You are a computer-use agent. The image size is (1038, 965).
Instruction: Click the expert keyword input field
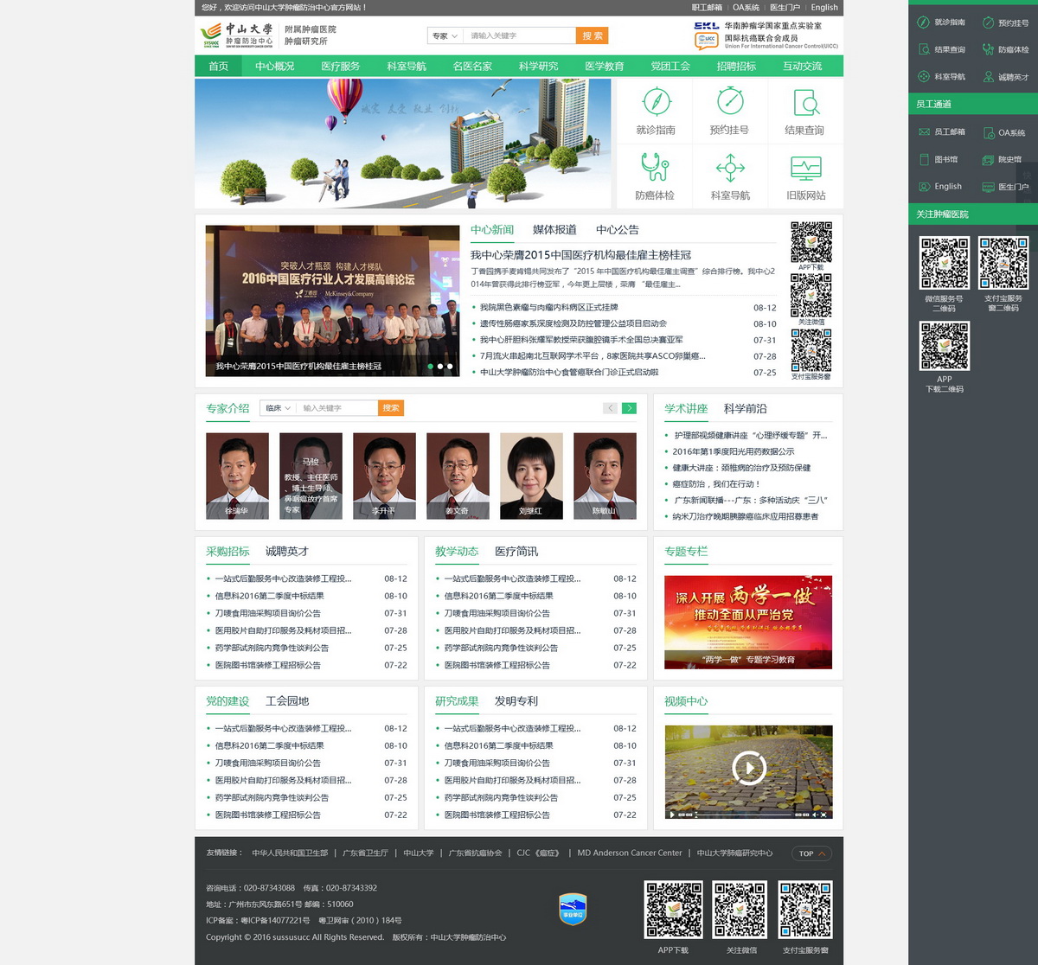[x=337, y=408]
